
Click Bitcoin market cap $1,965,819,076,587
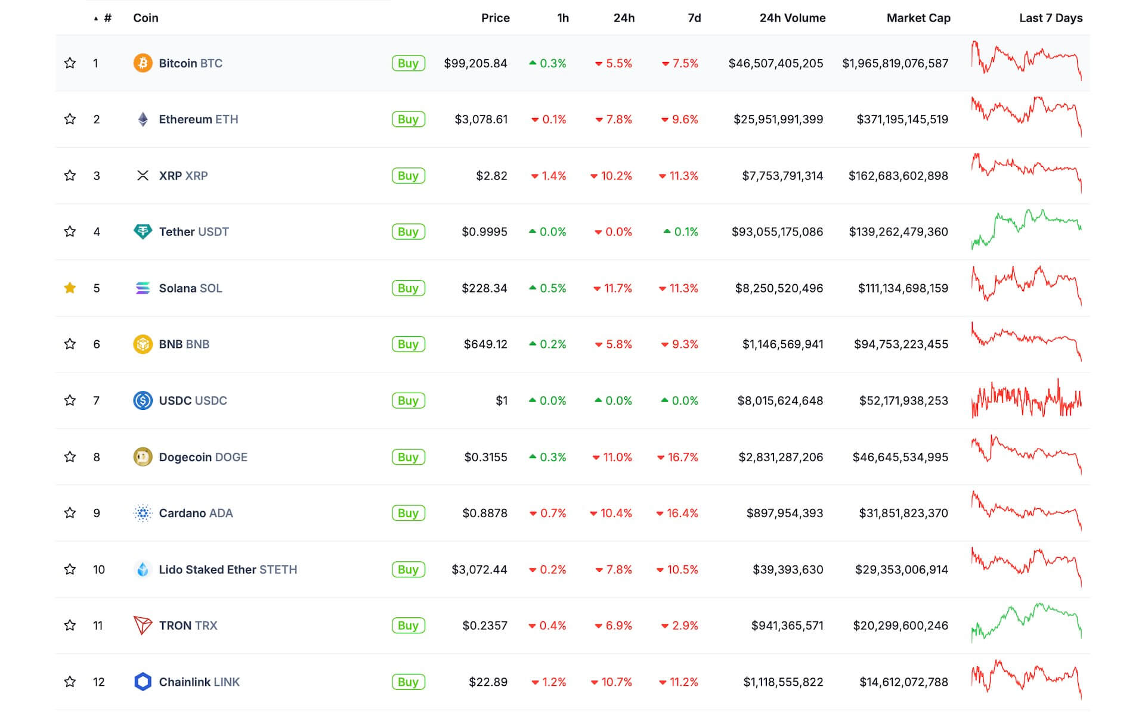[x=895, y=63]
